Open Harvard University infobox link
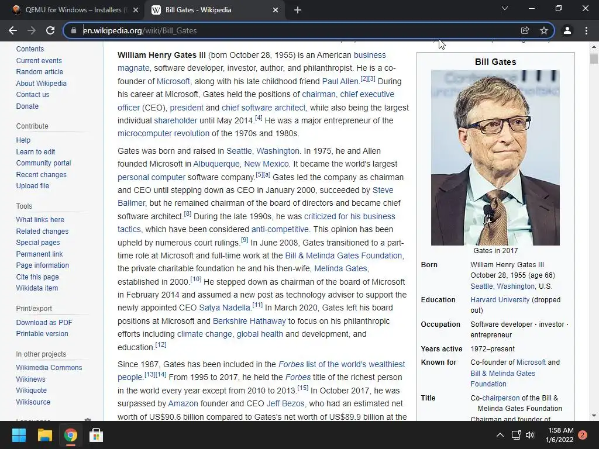This screenshot has height=449, width=599. pos(500,300)
